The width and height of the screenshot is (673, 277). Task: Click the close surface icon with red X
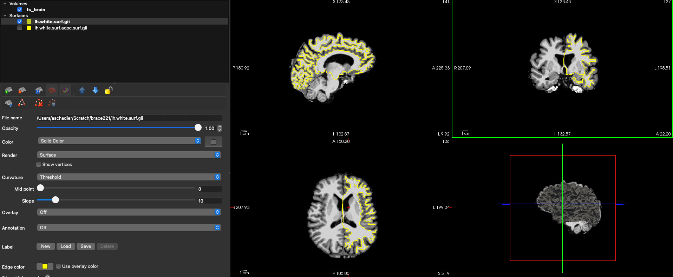[x=22, y=91]
